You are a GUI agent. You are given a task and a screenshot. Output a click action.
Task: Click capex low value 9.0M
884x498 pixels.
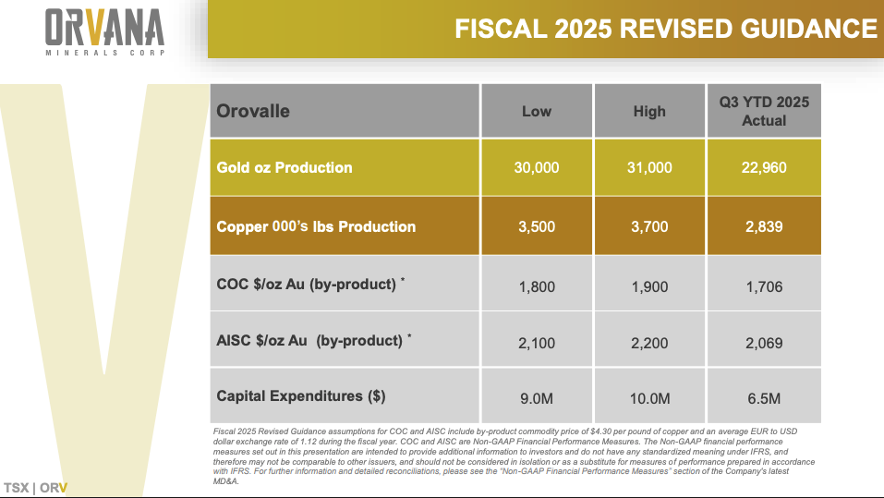tap(536, 399)
